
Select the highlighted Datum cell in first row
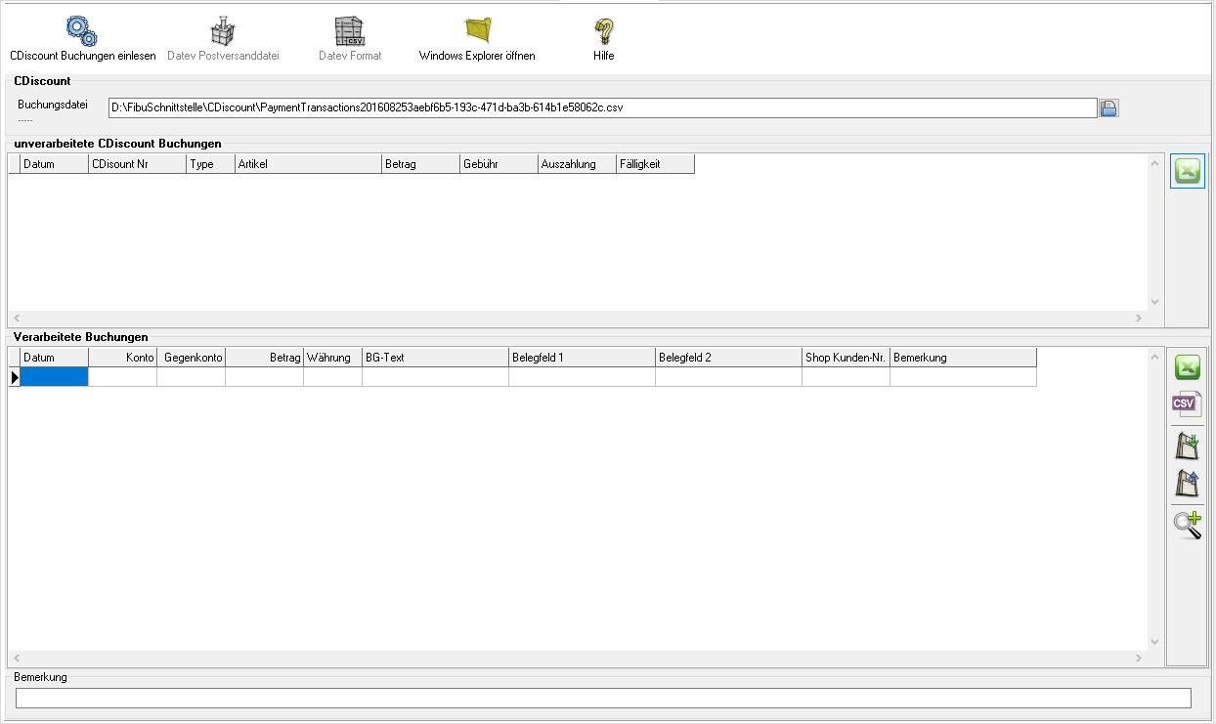tap(55, 377)
